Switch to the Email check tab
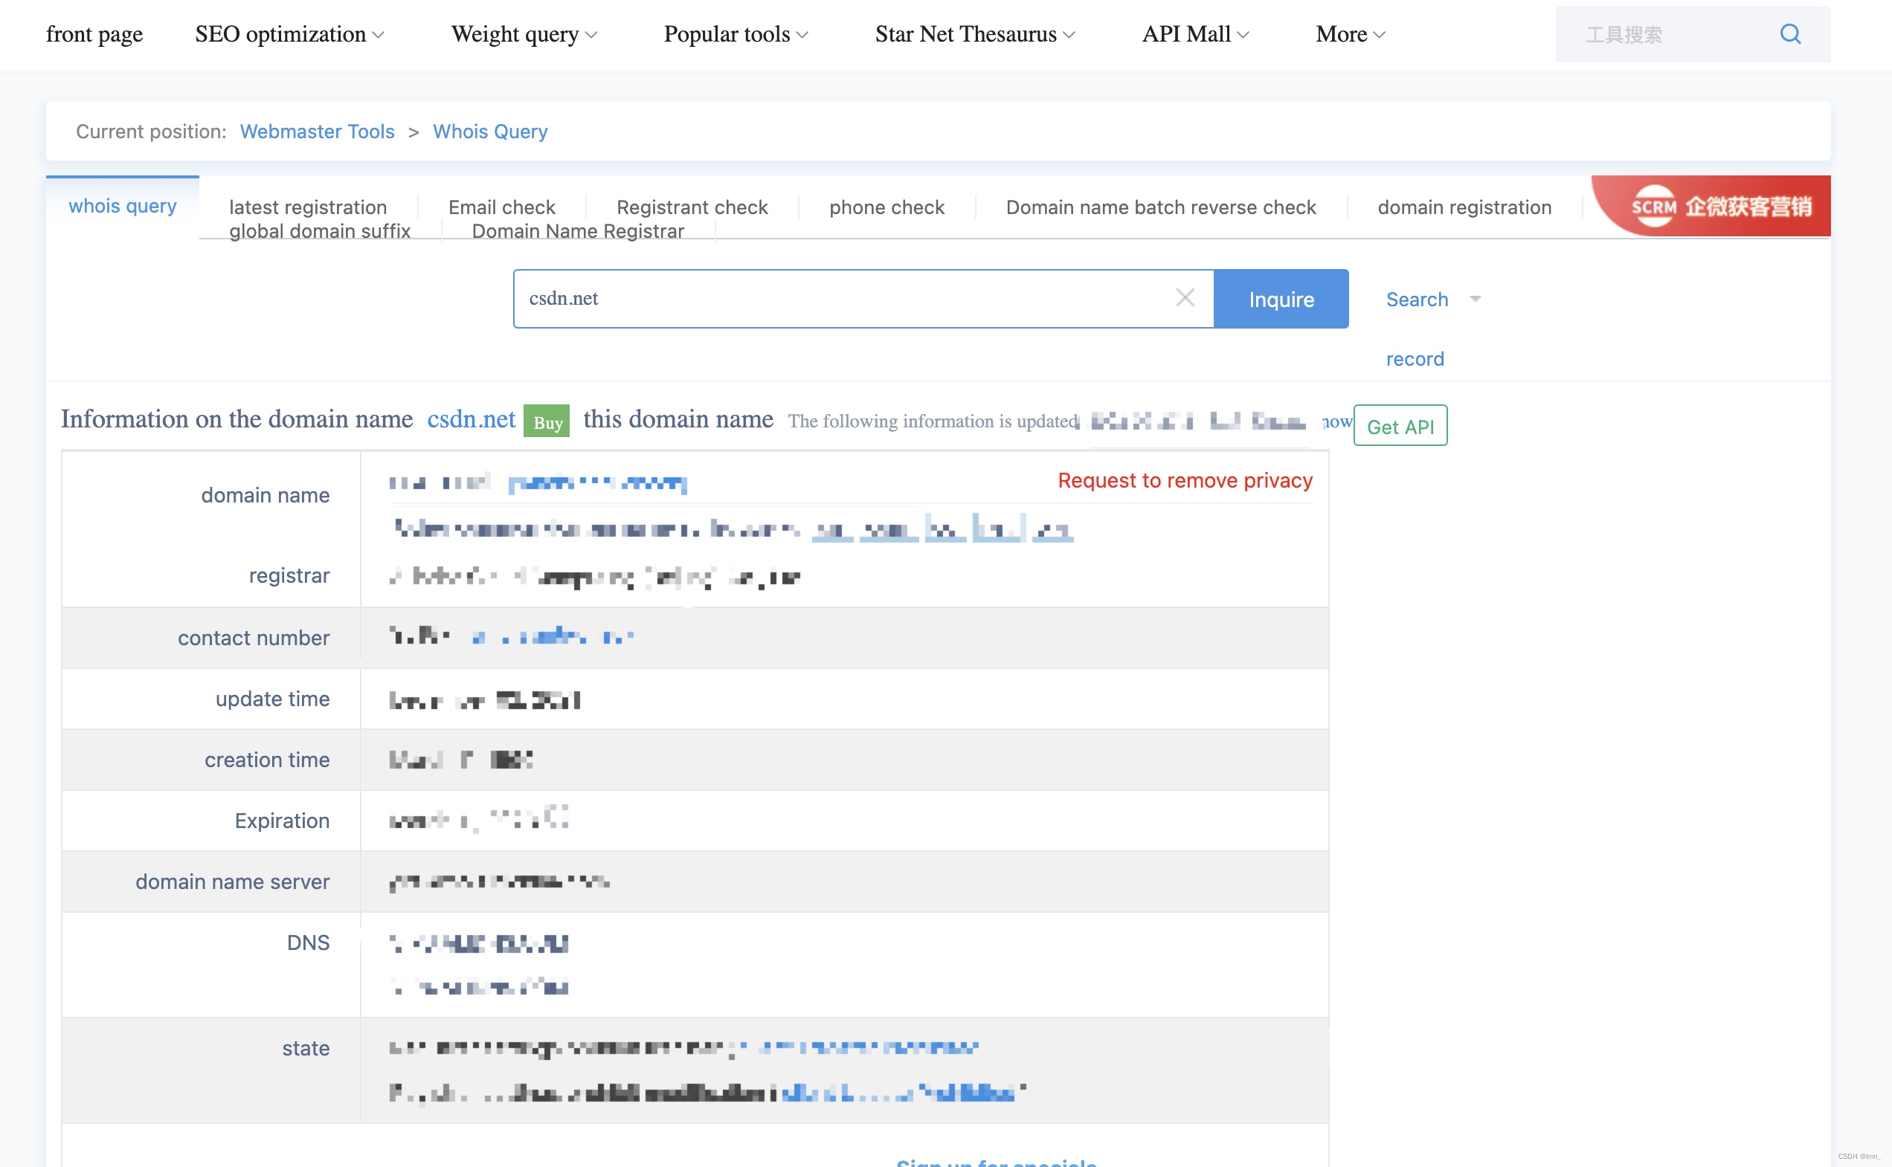The image size is (1892, 1167). [x=501, y=207]
